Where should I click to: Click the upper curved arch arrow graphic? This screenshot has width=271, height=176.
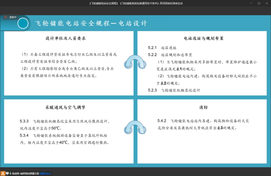click(135, 62)
